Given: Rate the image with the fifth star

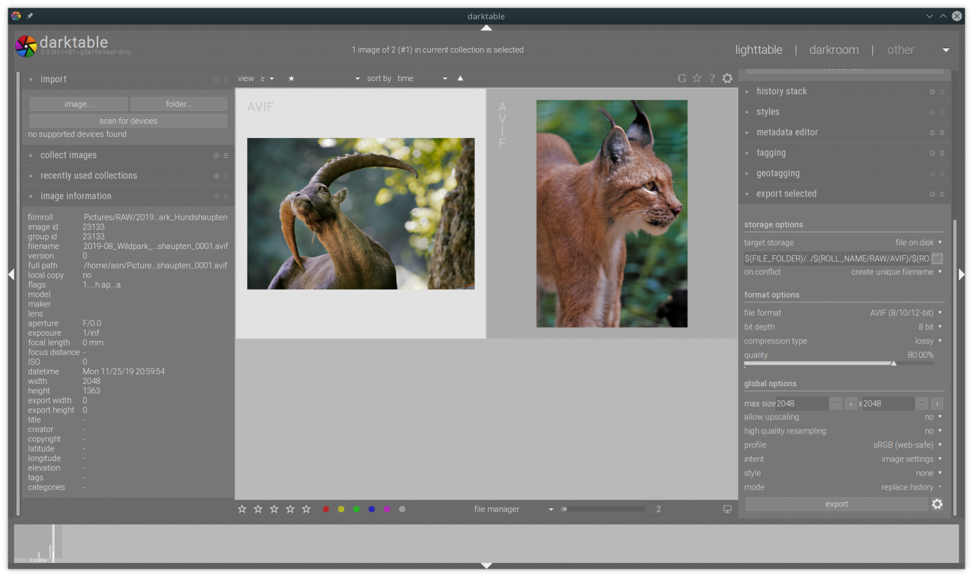Looking at the screenshot, I should 306,509.
